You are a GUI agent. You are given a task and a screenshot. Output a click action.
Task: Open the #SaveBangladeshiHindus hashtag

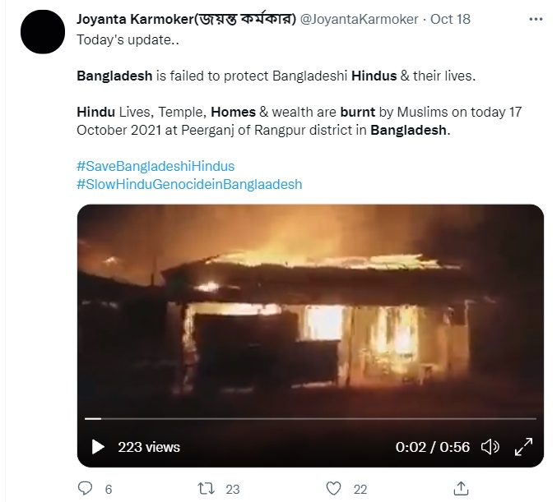tap(155, 166)
